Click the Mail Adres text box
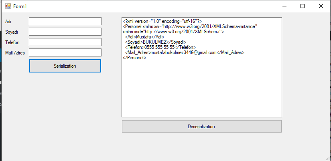331x161 pixels. point(65,52)
